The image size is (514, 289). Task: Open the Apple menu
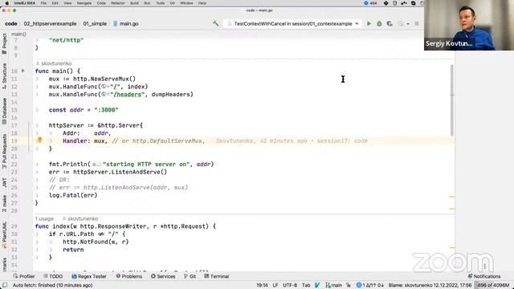click(6, 3)
